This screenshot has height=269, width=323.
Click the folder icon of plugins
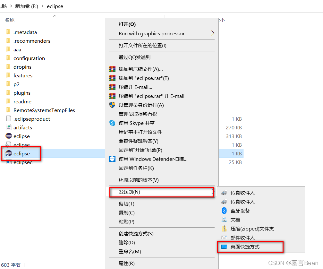click(x=9, y=93)
